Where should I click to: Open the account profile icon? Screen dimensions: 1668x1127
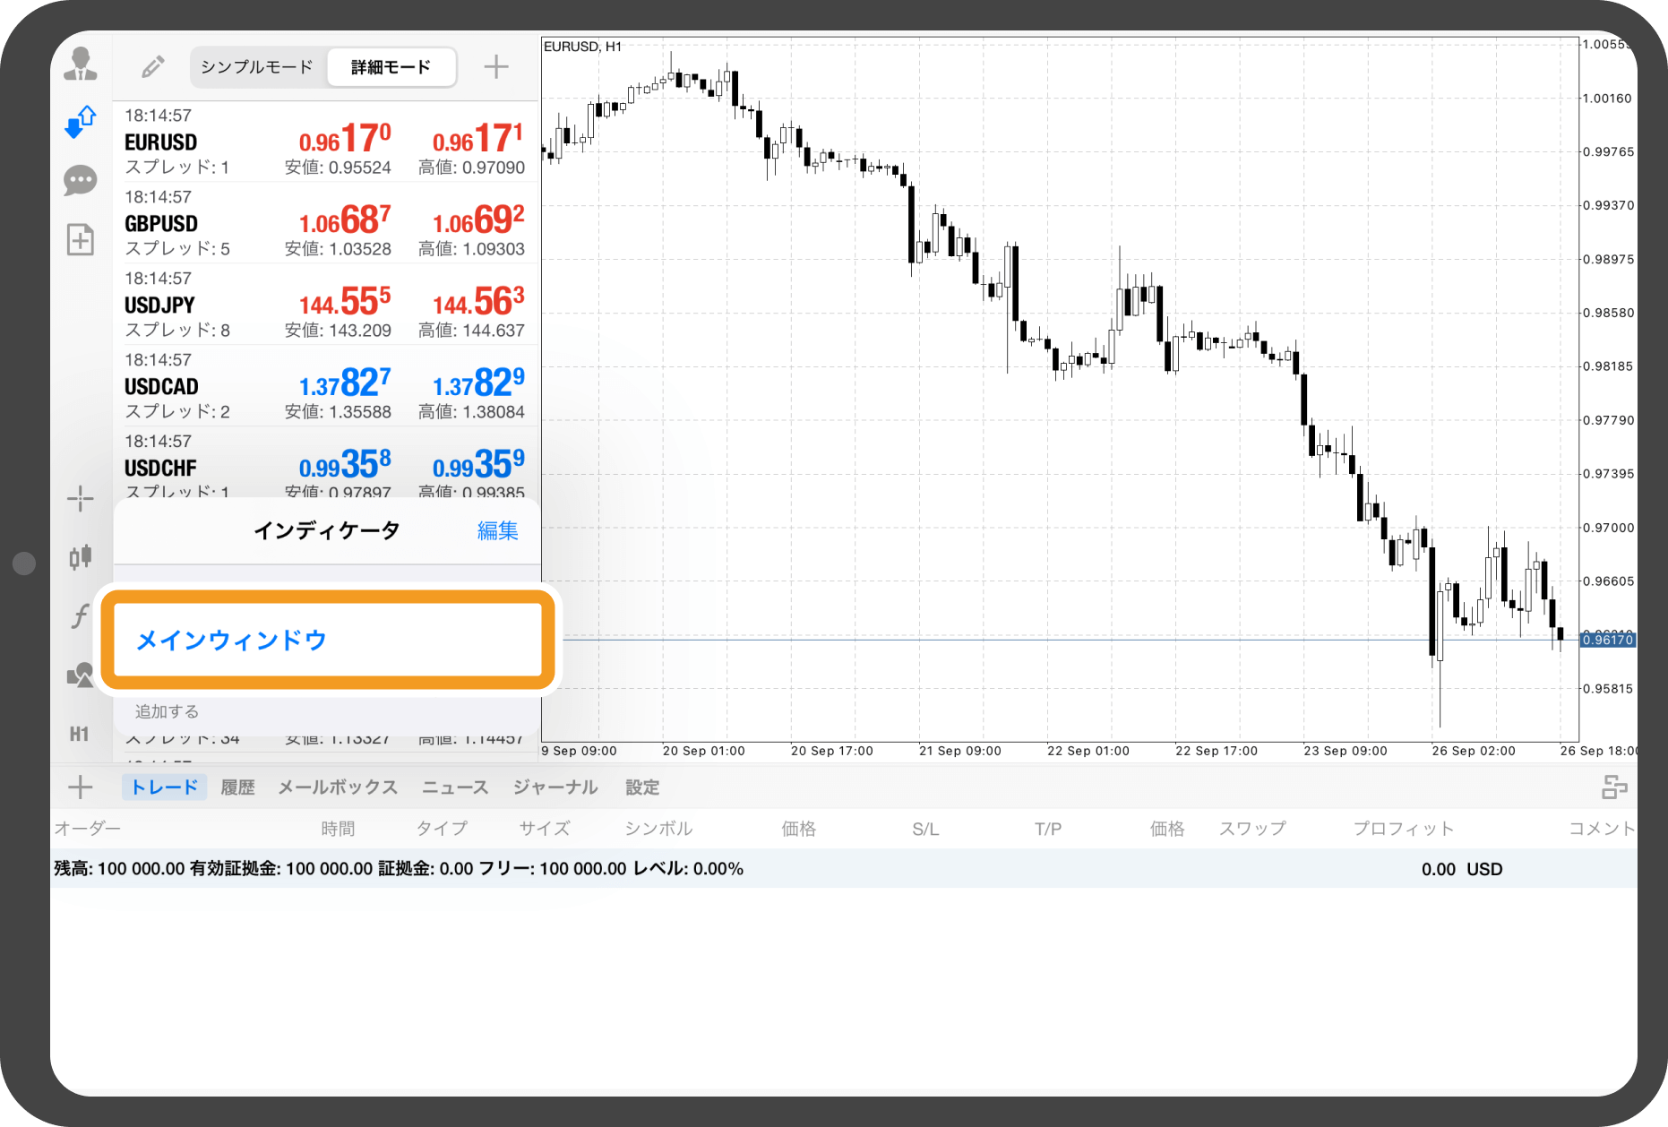tap(81, 65)
